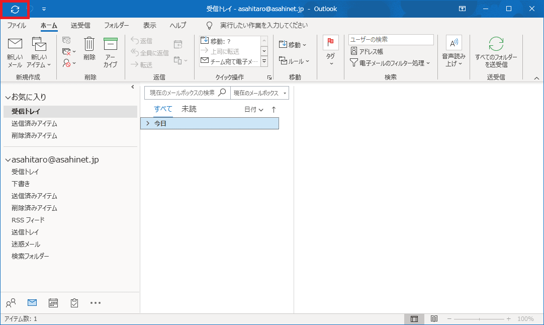Select the チーム宛て電子メール quick step
The width and height of the screenshot is (544, 325).
point(230,61)
